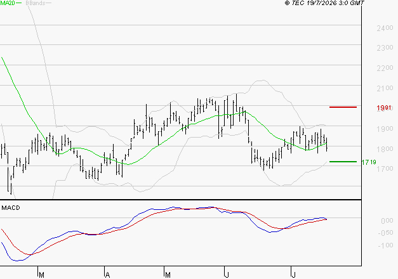Image resolution: width=398 pixels, height=279 pixels.
Task: Click the first J month label
Action: (x=227, y=275)
